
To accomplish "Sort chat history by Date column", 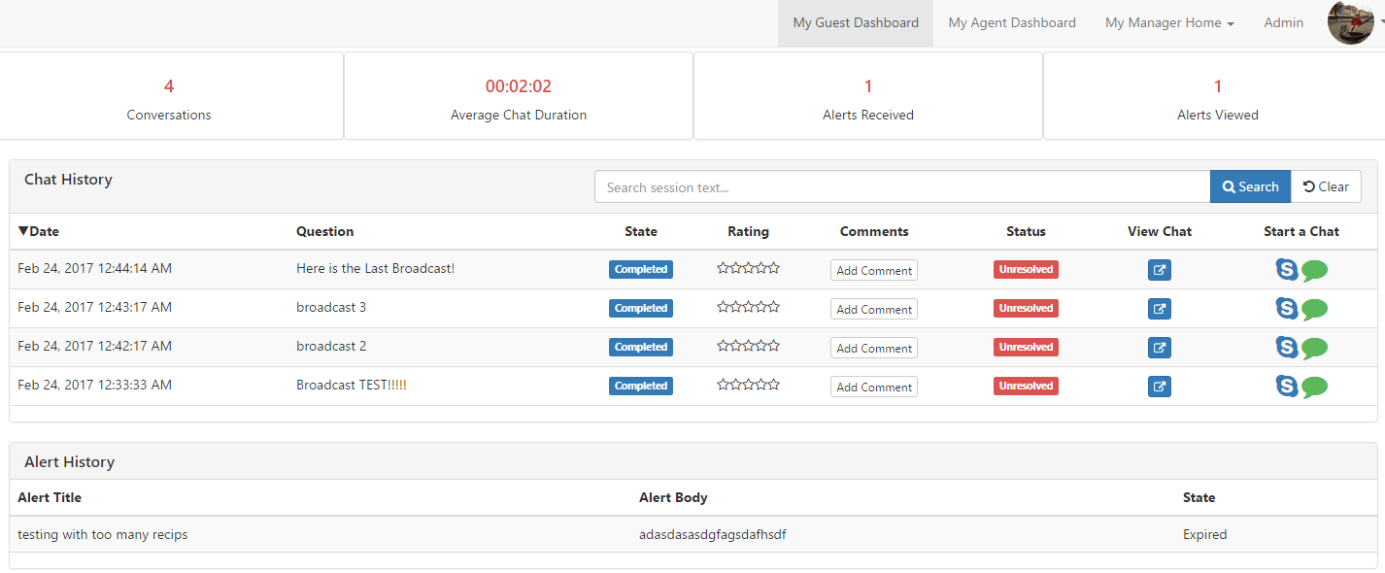I will point(39,231).
